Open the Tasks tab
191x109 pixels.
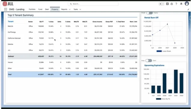76,9
